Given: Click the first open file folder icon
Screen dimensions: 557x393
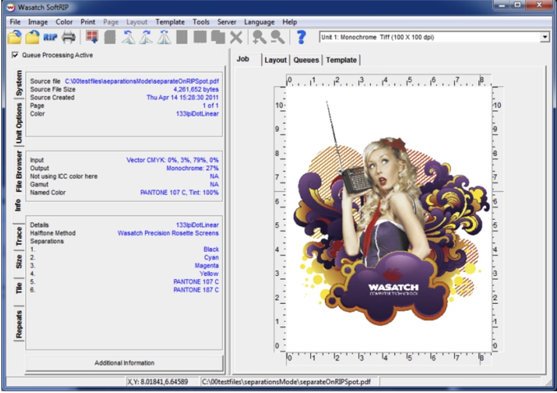Looking at the screenshot, I should pyautogui.click(x=14, y=37).
